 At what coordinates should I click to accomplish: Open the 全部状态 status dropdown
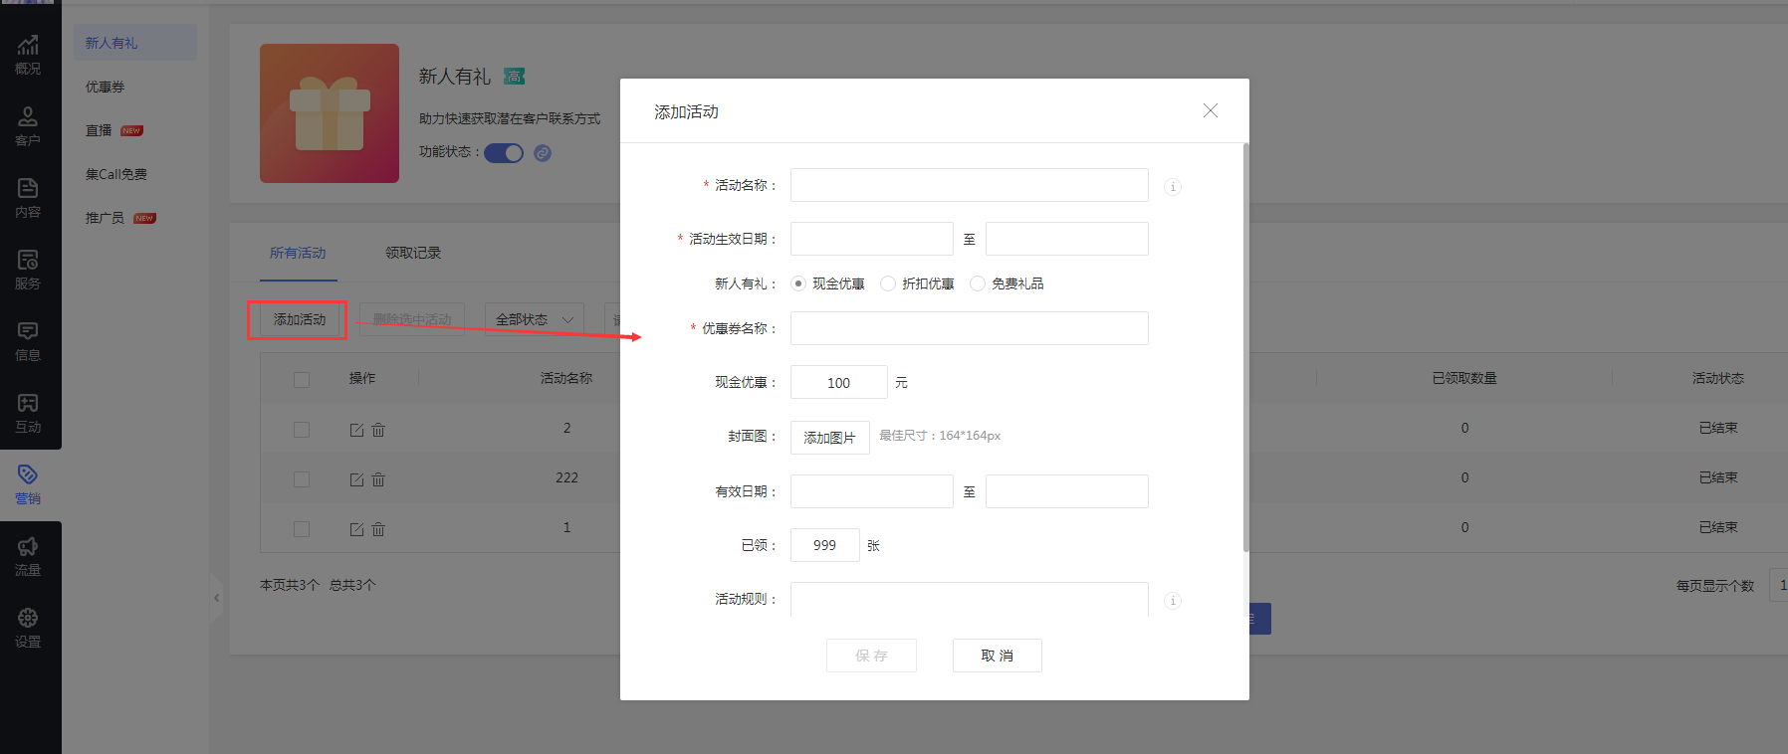[x=535, y=319]
